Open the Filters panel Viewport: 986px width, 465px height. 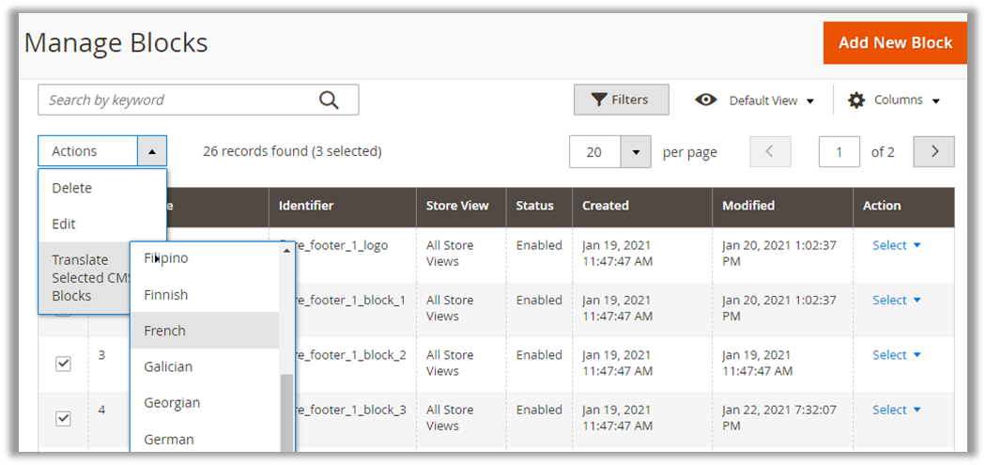(621, 100)
